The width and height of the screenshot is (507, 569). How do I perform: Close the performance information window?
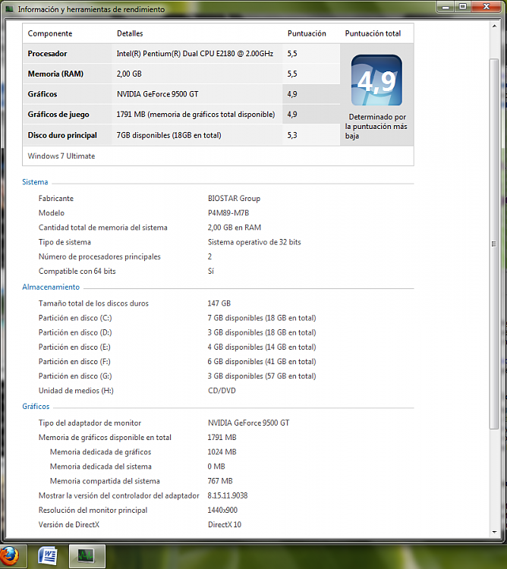pyautogui.click(x=487, y=7)
